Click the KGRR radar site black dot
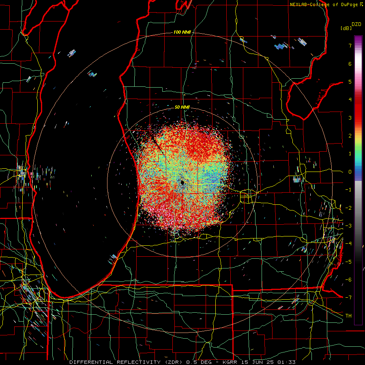The image size is (365, 365). [x=182, y=182]
